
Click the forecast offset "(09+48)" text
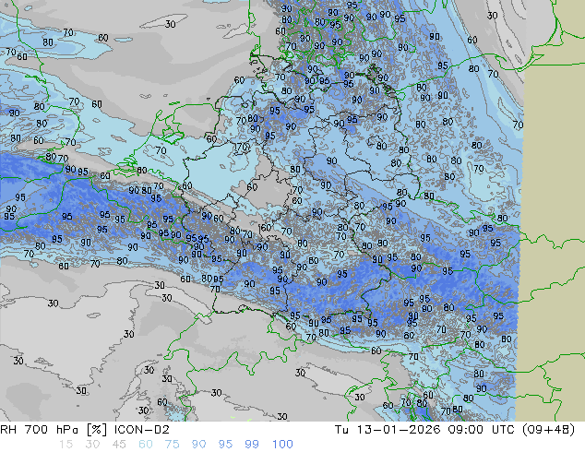tap(548, 430)
